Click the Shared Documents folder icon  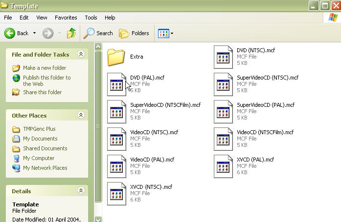coord(16,149)
